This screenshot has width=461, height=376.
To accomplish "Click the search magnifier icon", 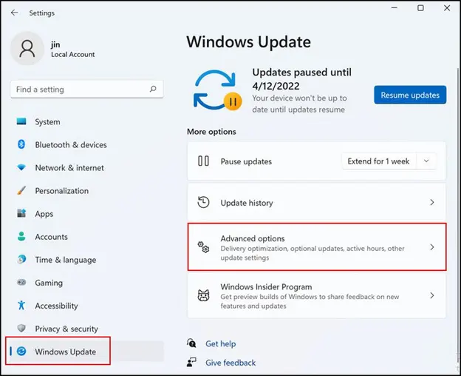I will (153, 89).
